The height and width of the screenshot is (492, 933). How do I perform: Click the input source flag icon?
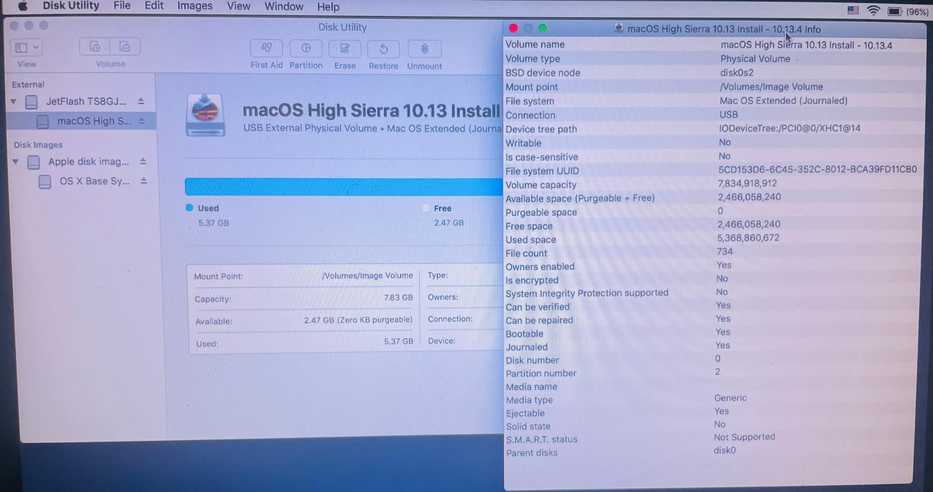pos(853,10)
